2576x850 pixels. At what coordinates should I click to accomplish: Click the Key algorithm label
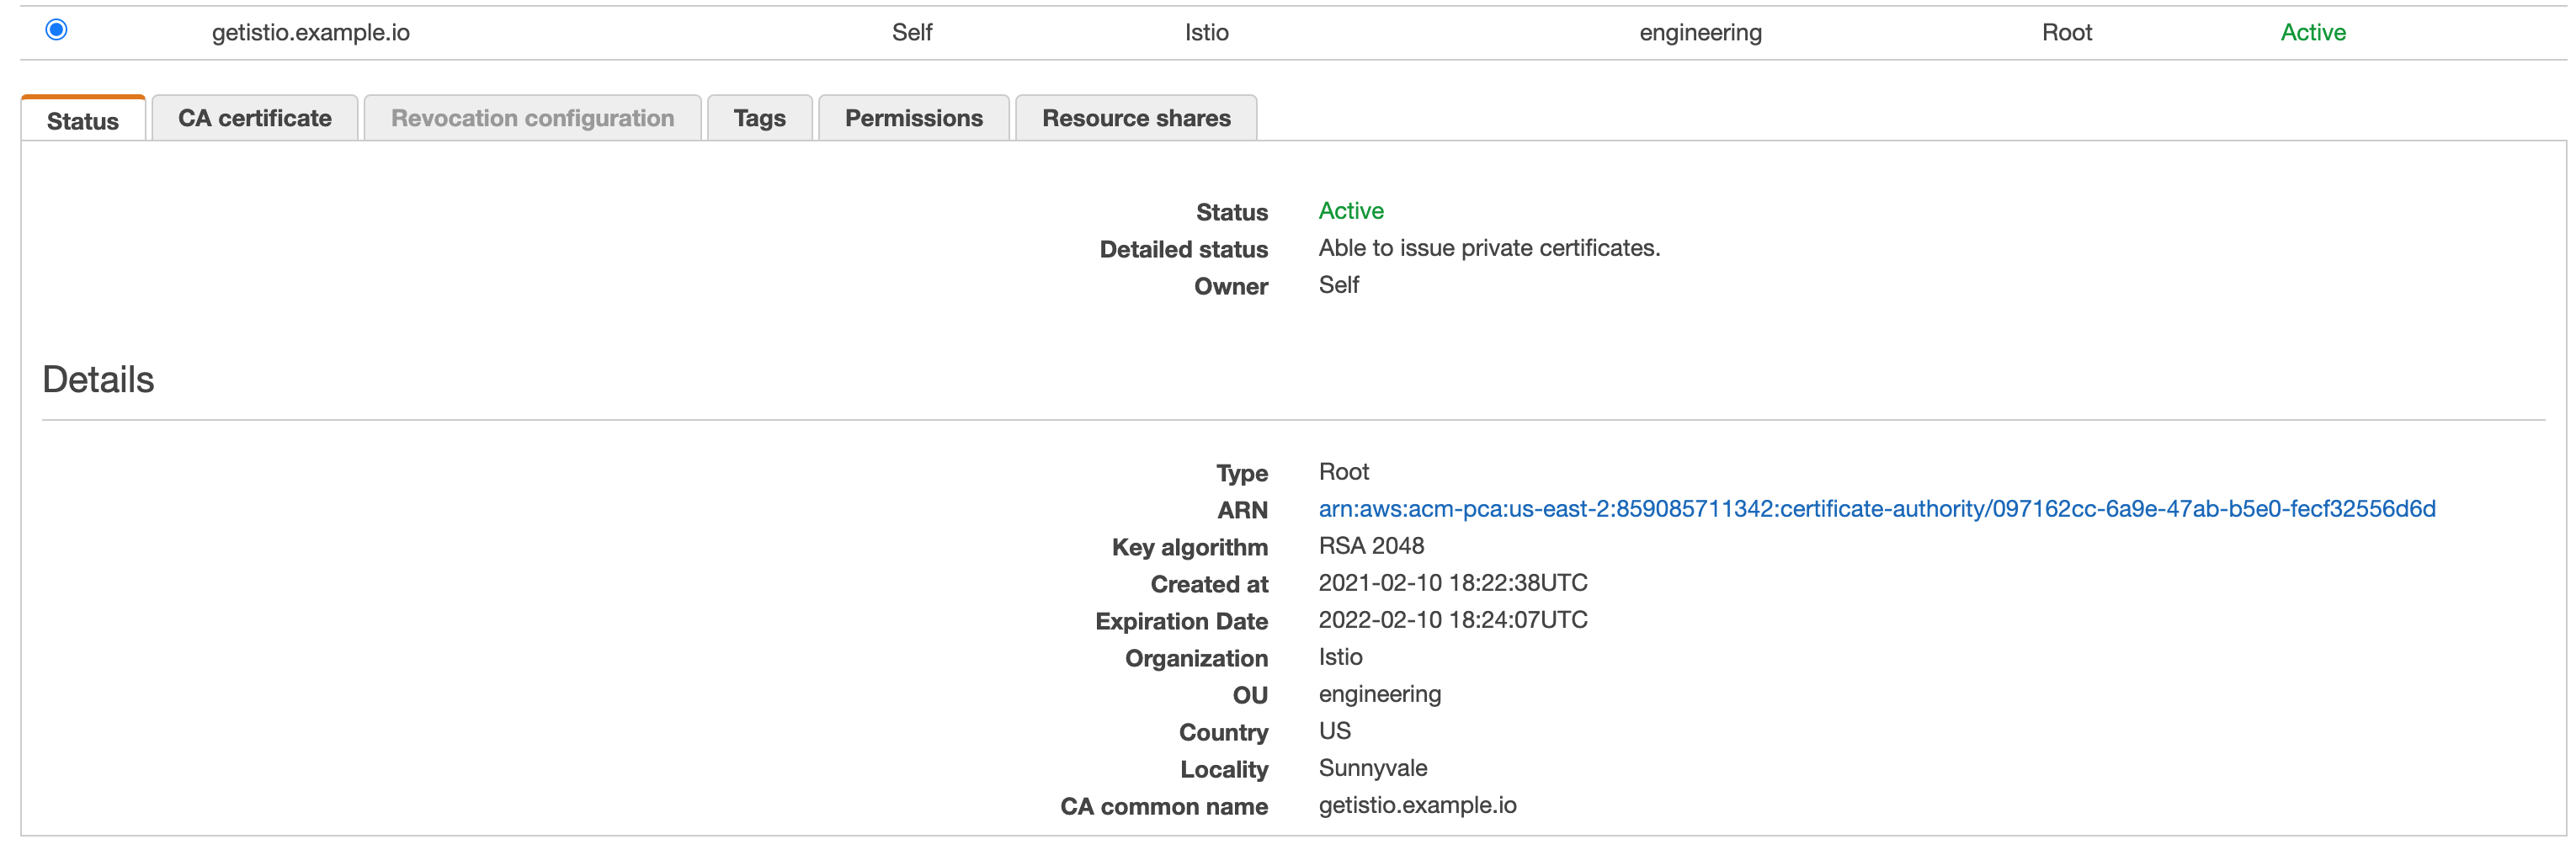click(1189, 547)
